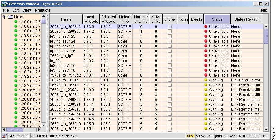Viewport: 276px width, 140px height.
Task: Click the SGM application icon in the title bar
Action: [x=4, y=4]
